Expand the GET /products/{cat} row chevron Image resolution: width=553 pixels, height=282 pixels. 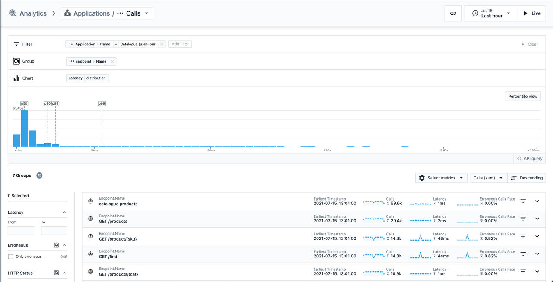537,272
